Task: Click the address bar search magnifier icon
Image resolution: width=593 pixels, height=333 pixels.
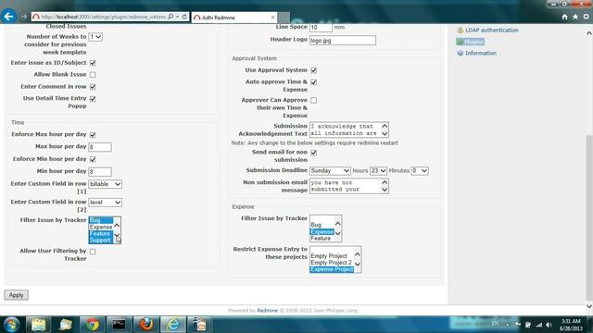Action: [170, 17]
